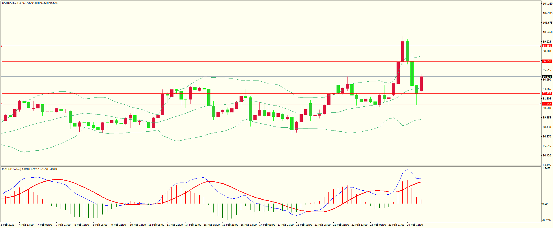Select the 98.650 red price tag
This screenshot has height=228, width=553.
tap(547, 46)
